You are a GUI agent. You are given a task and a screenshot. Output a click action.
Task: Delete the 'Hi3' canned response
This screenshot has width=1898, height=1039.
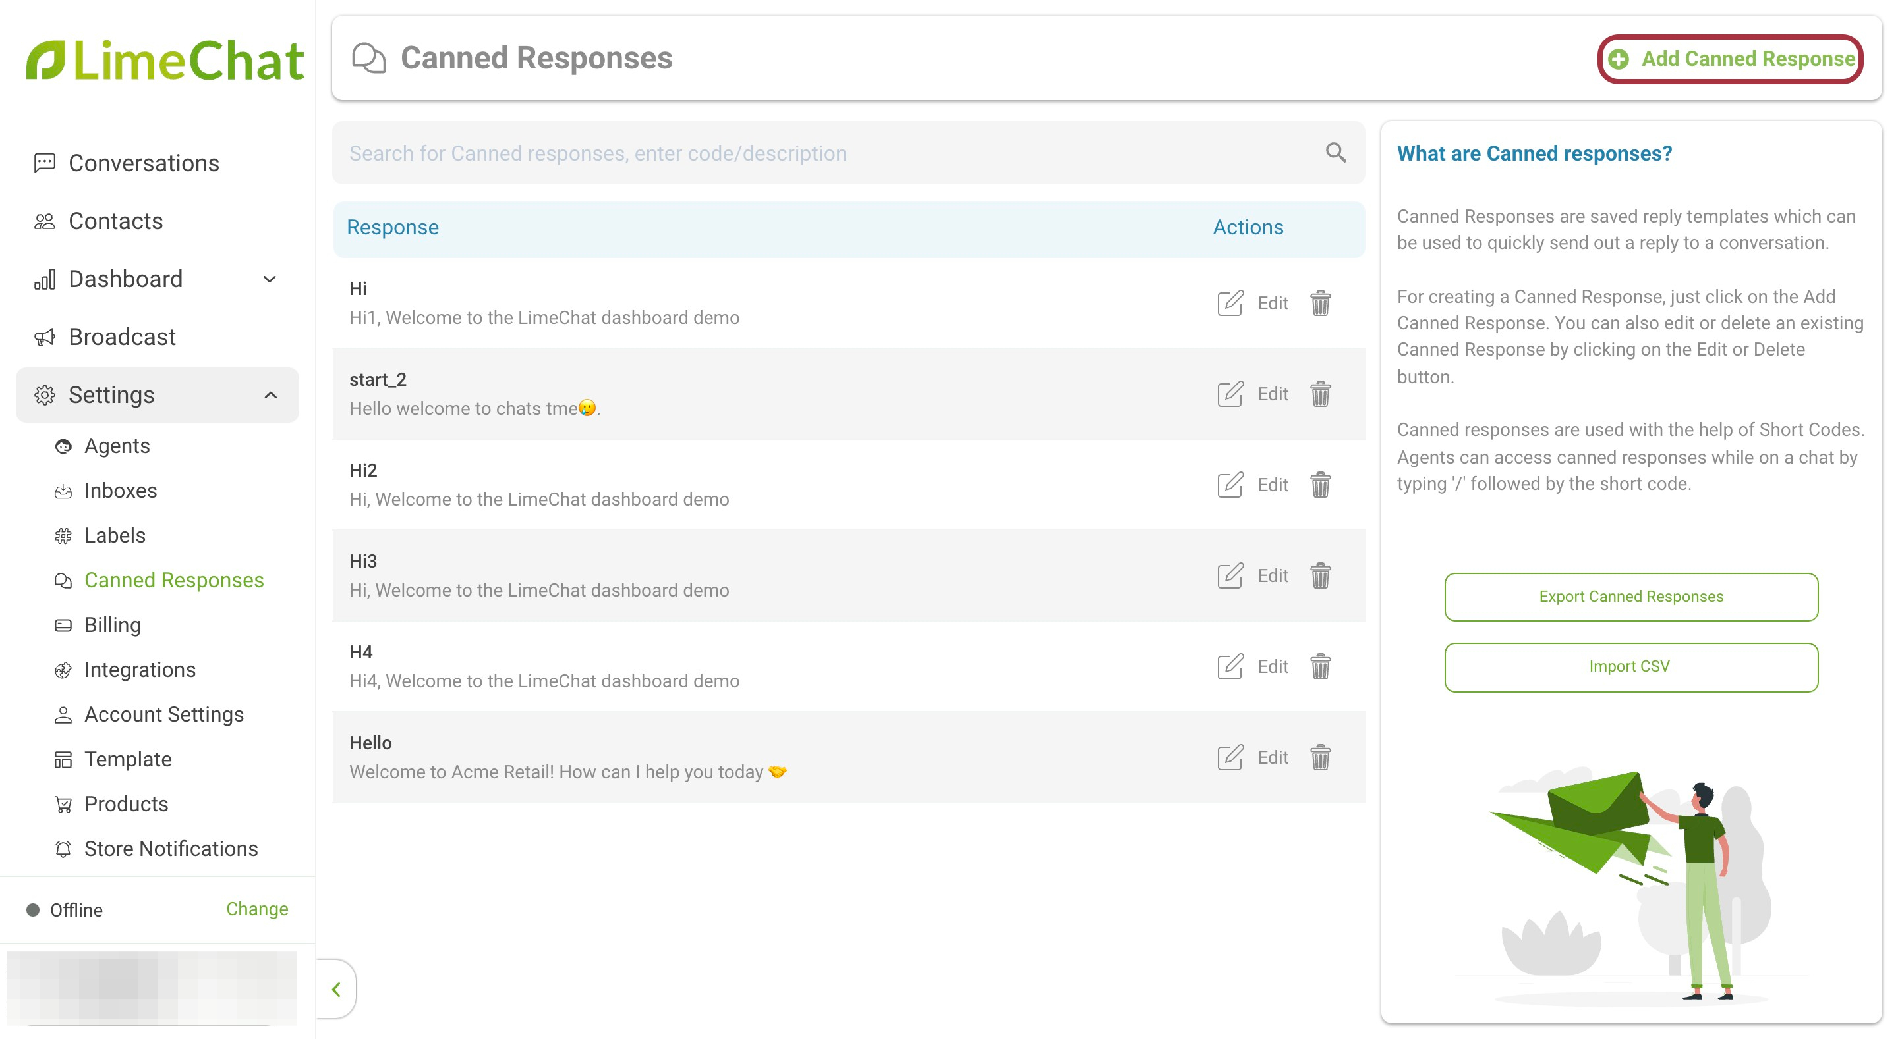(x=1320, y=576)
